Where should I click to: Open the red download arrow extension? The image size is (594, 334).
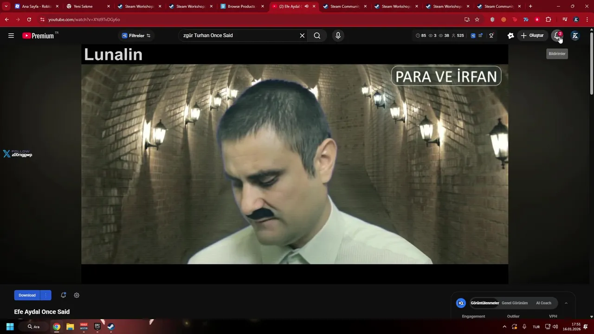pyautogui.click(x=537, y=19)
